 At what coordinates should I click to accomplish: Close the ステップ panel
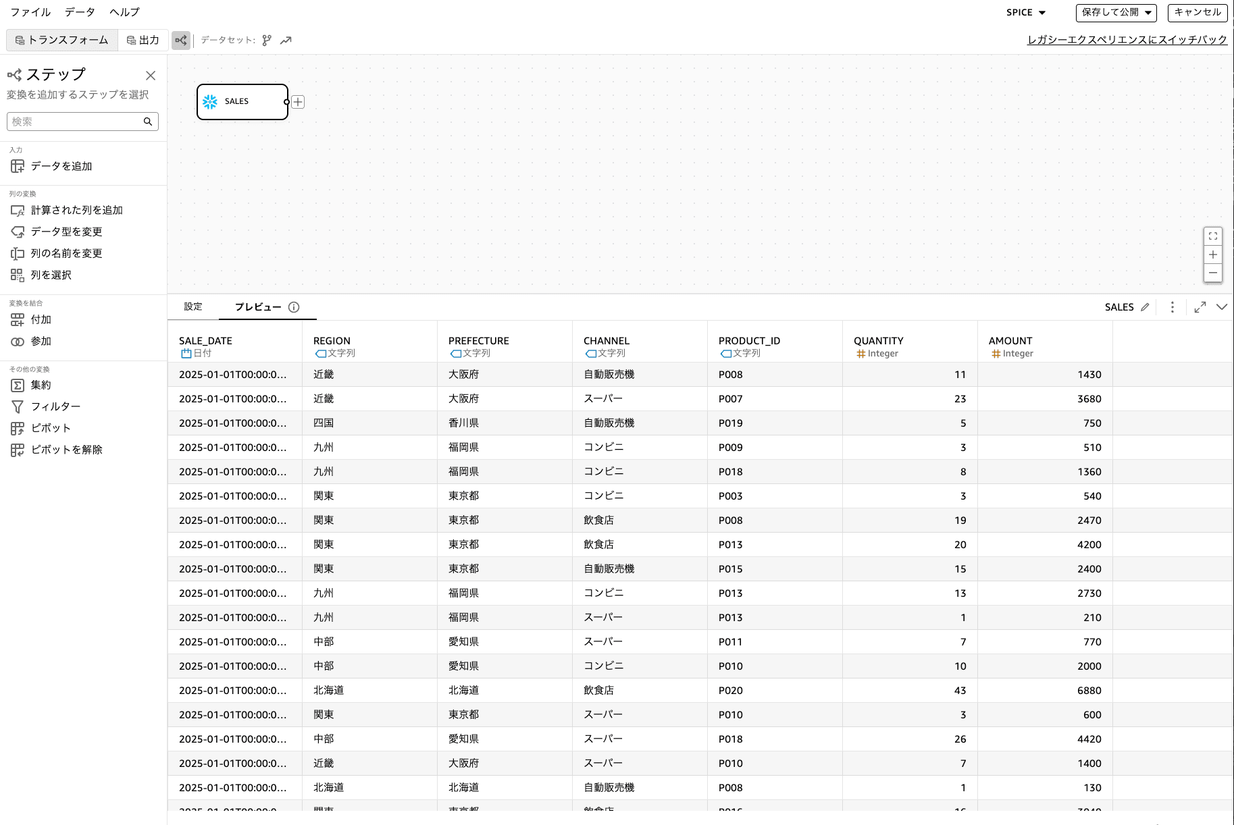pyautogui.click(x=151, y=76)
